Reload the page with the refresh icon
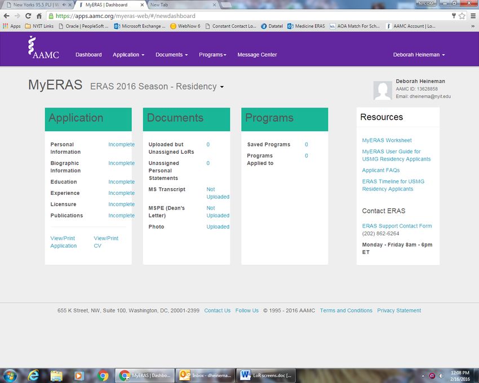The width and height of the screenshot is (479, 383). [28, 16]
